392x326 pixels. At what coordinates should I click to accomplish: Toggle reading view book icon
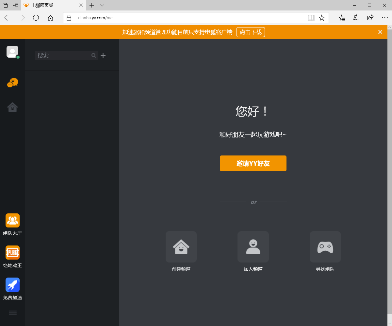[311, 18]
